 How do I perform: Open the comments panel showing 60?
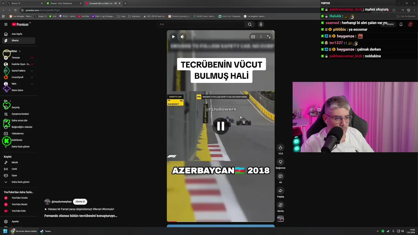click(x=280, y=176)
